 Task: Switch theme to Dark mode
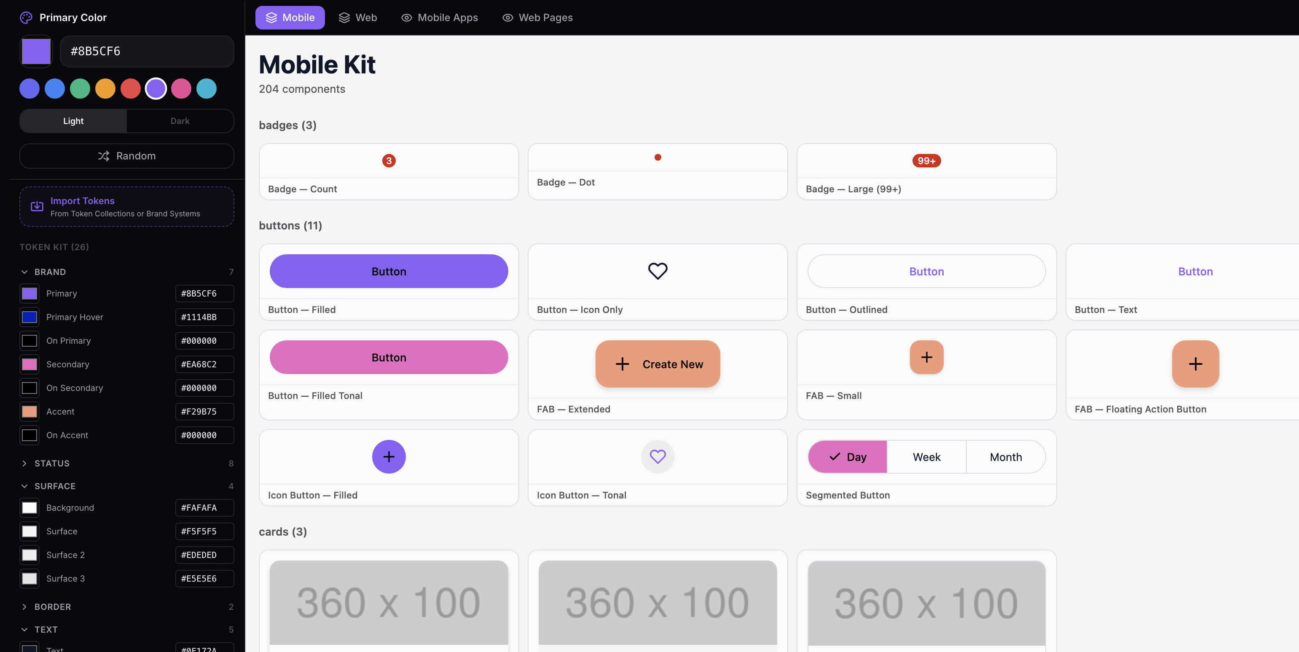tap(180, 121)
